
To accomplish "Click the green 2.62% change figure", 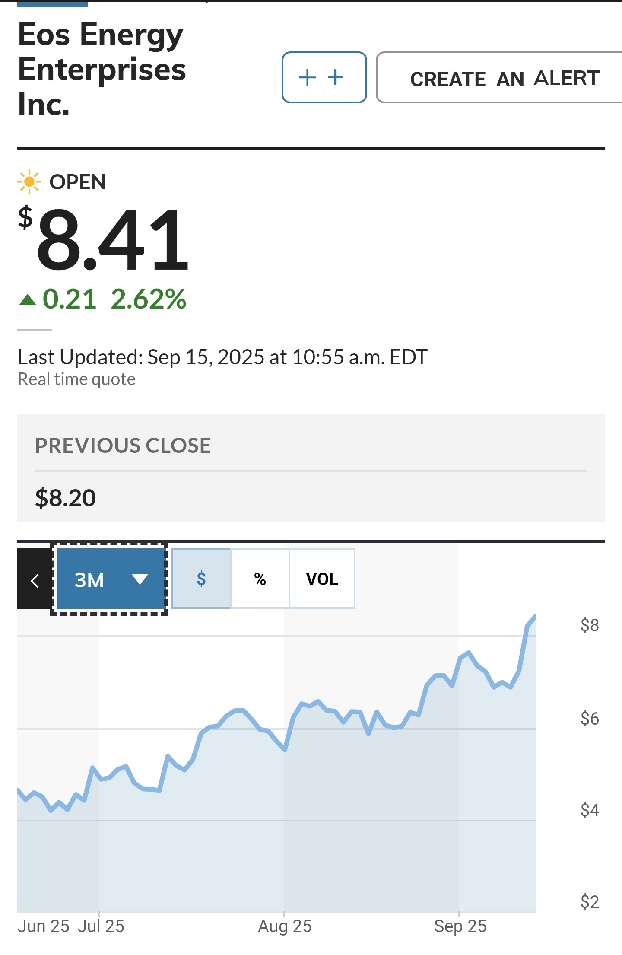I will 149,299.
